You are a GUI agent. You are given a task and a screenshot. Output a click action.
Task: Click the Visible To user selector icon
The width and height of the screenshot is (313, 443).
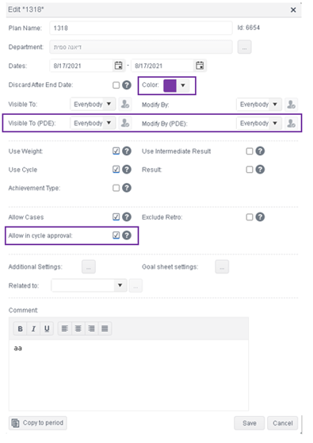click(125, 105)
